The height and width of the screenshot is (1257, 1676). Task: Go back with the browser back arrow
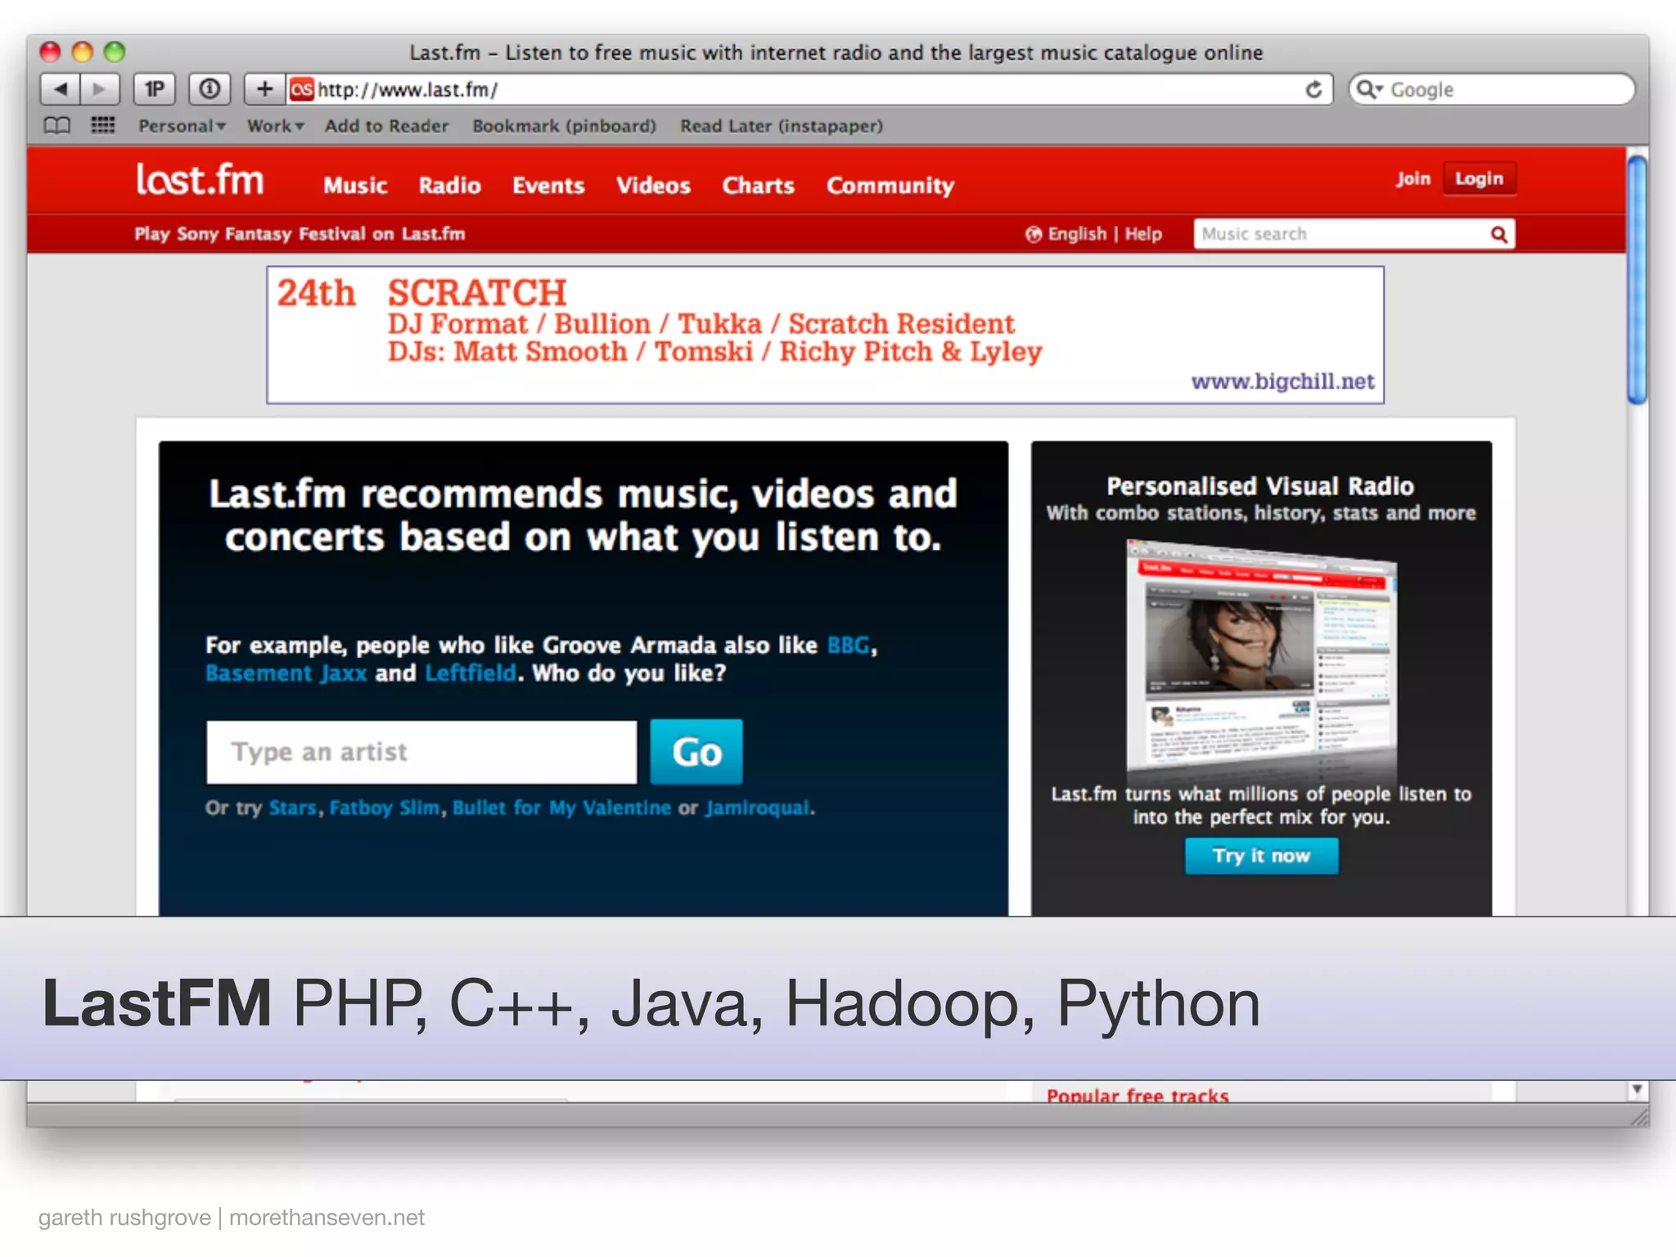pos(61,88)
